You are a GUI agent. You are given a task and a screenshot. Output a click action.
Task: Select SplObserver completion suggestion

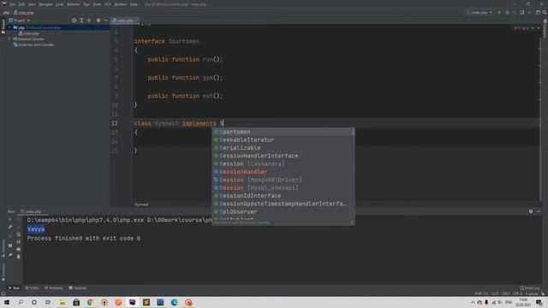pyautogui.click(x=283, y=212)
